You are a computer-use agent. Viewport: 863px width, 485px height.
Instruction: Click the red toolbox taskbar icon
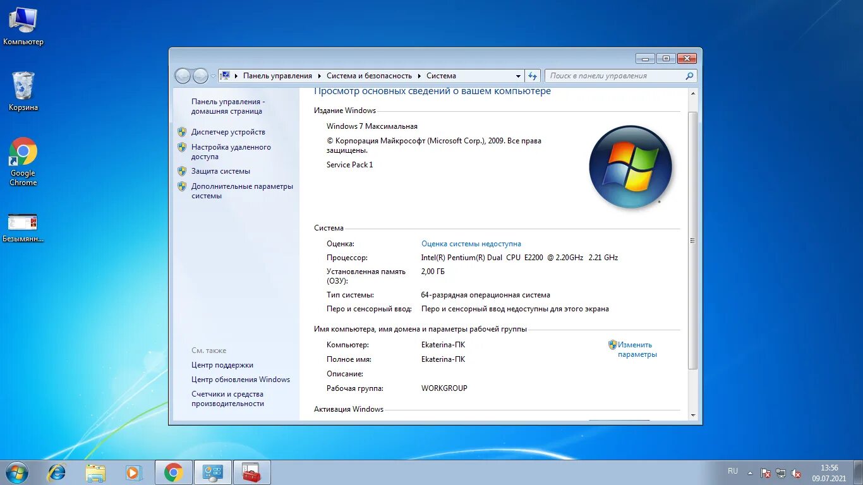tap(251, 472)
